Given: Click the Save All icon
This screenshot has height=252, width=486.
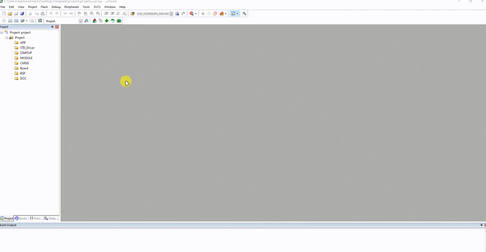Looking at the screenshot, I should pos(22,13).
